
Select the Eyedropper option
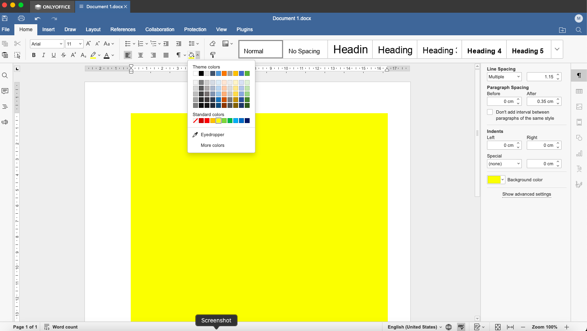click(212, 135)
